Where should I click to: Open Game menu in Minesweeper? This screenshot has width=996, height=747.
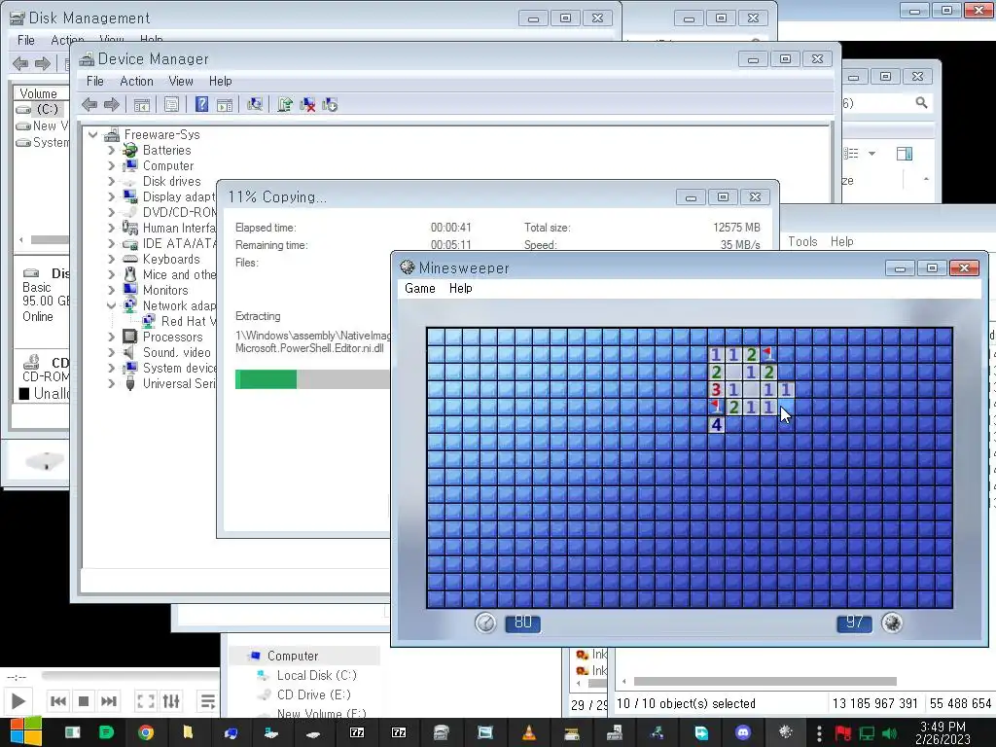[420, 288]
